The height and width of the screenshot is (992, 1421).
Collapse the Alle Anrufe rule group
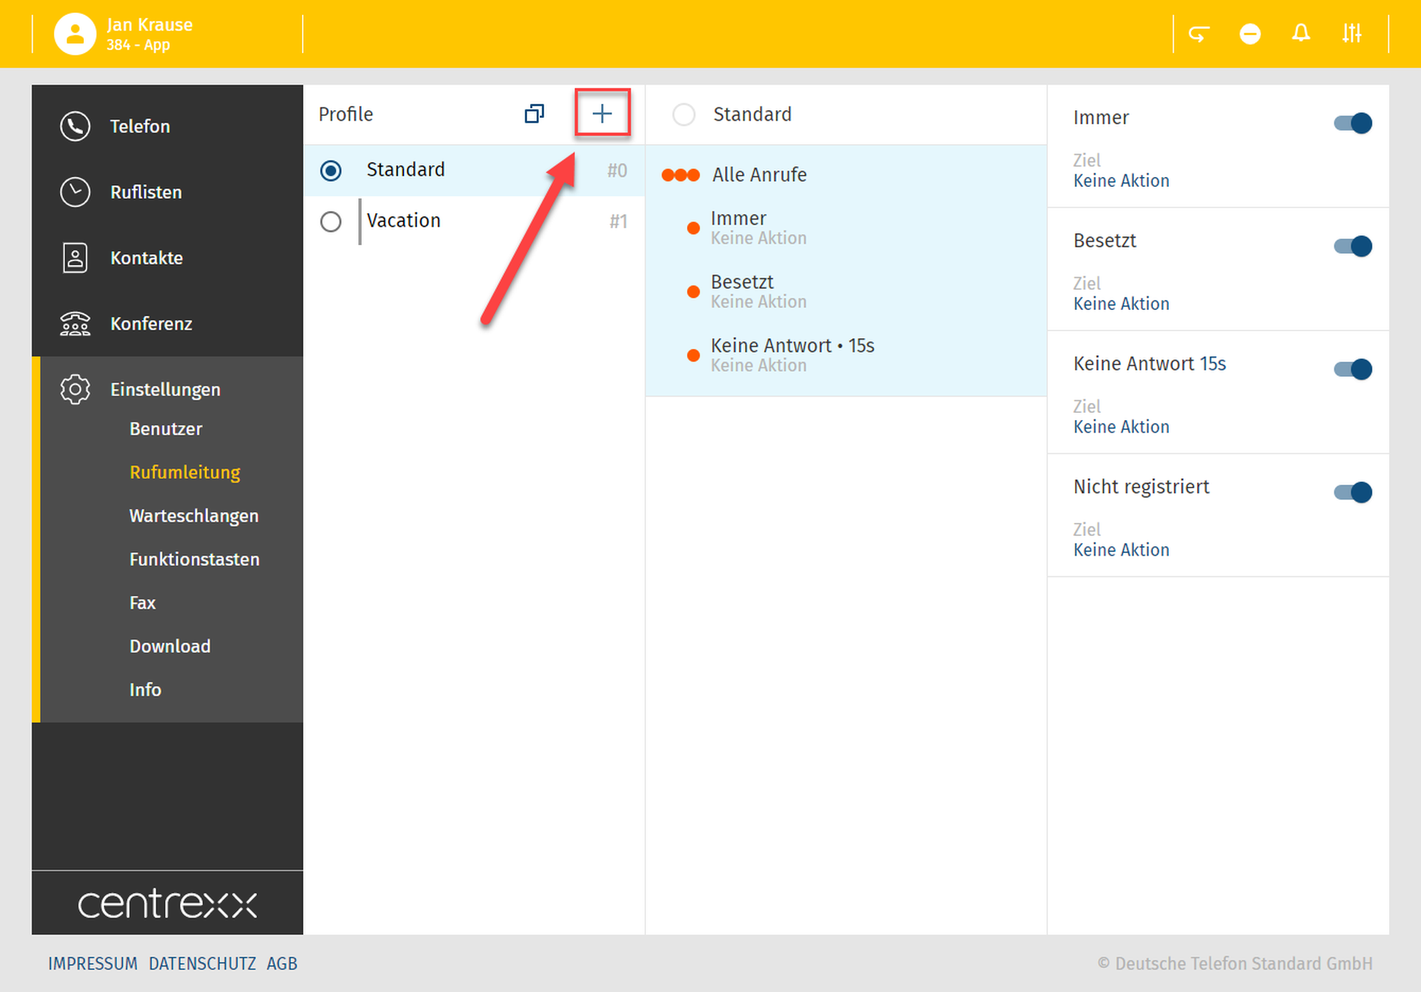tap(759, 175)
